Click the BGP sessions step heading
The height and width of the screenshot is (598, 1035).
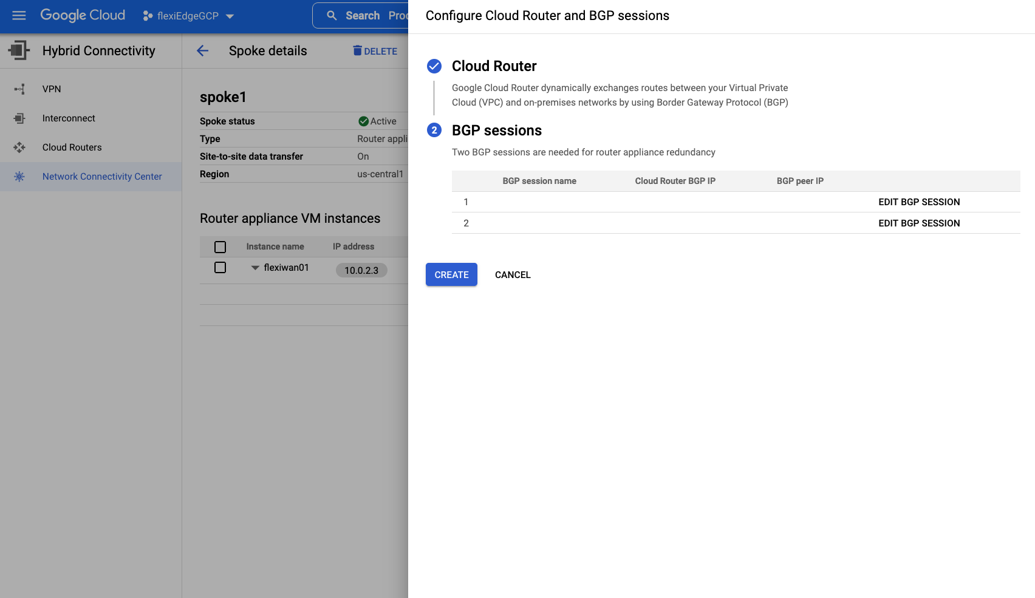click(497, 131)
